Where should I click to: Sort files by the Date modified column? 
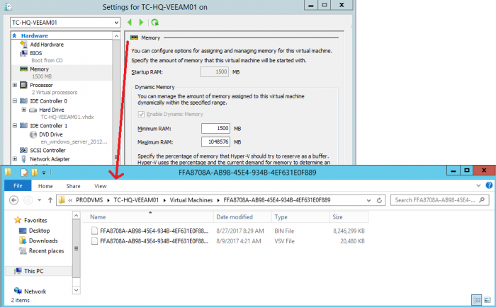234,217
